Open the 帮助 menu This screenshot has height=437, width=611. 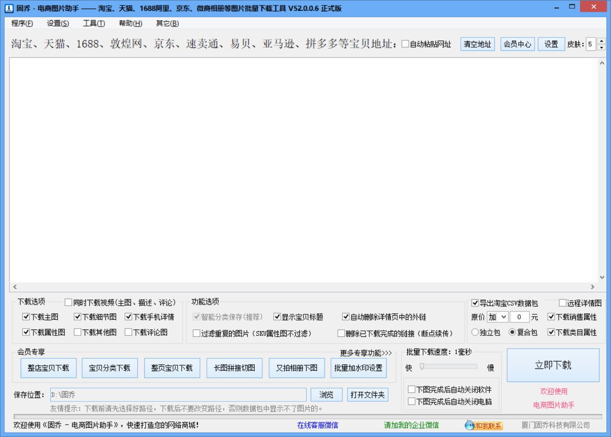point(130,23)
